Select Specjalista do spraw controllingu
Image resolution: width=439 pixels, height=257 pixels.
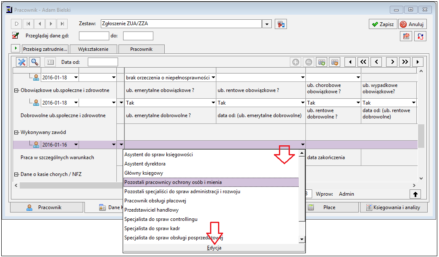pos(211,219)
